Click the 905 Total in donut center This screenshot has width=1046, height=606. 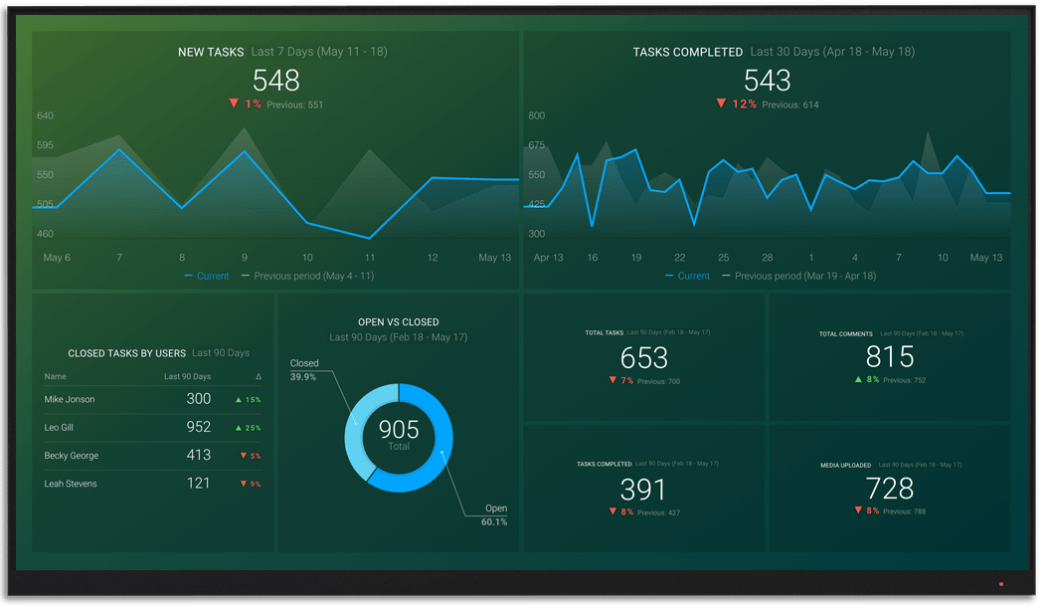coord(399,436)
